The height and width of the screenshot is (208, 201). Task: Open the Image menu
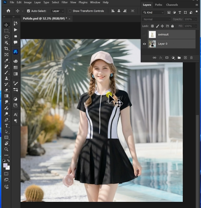coord(28,3)
